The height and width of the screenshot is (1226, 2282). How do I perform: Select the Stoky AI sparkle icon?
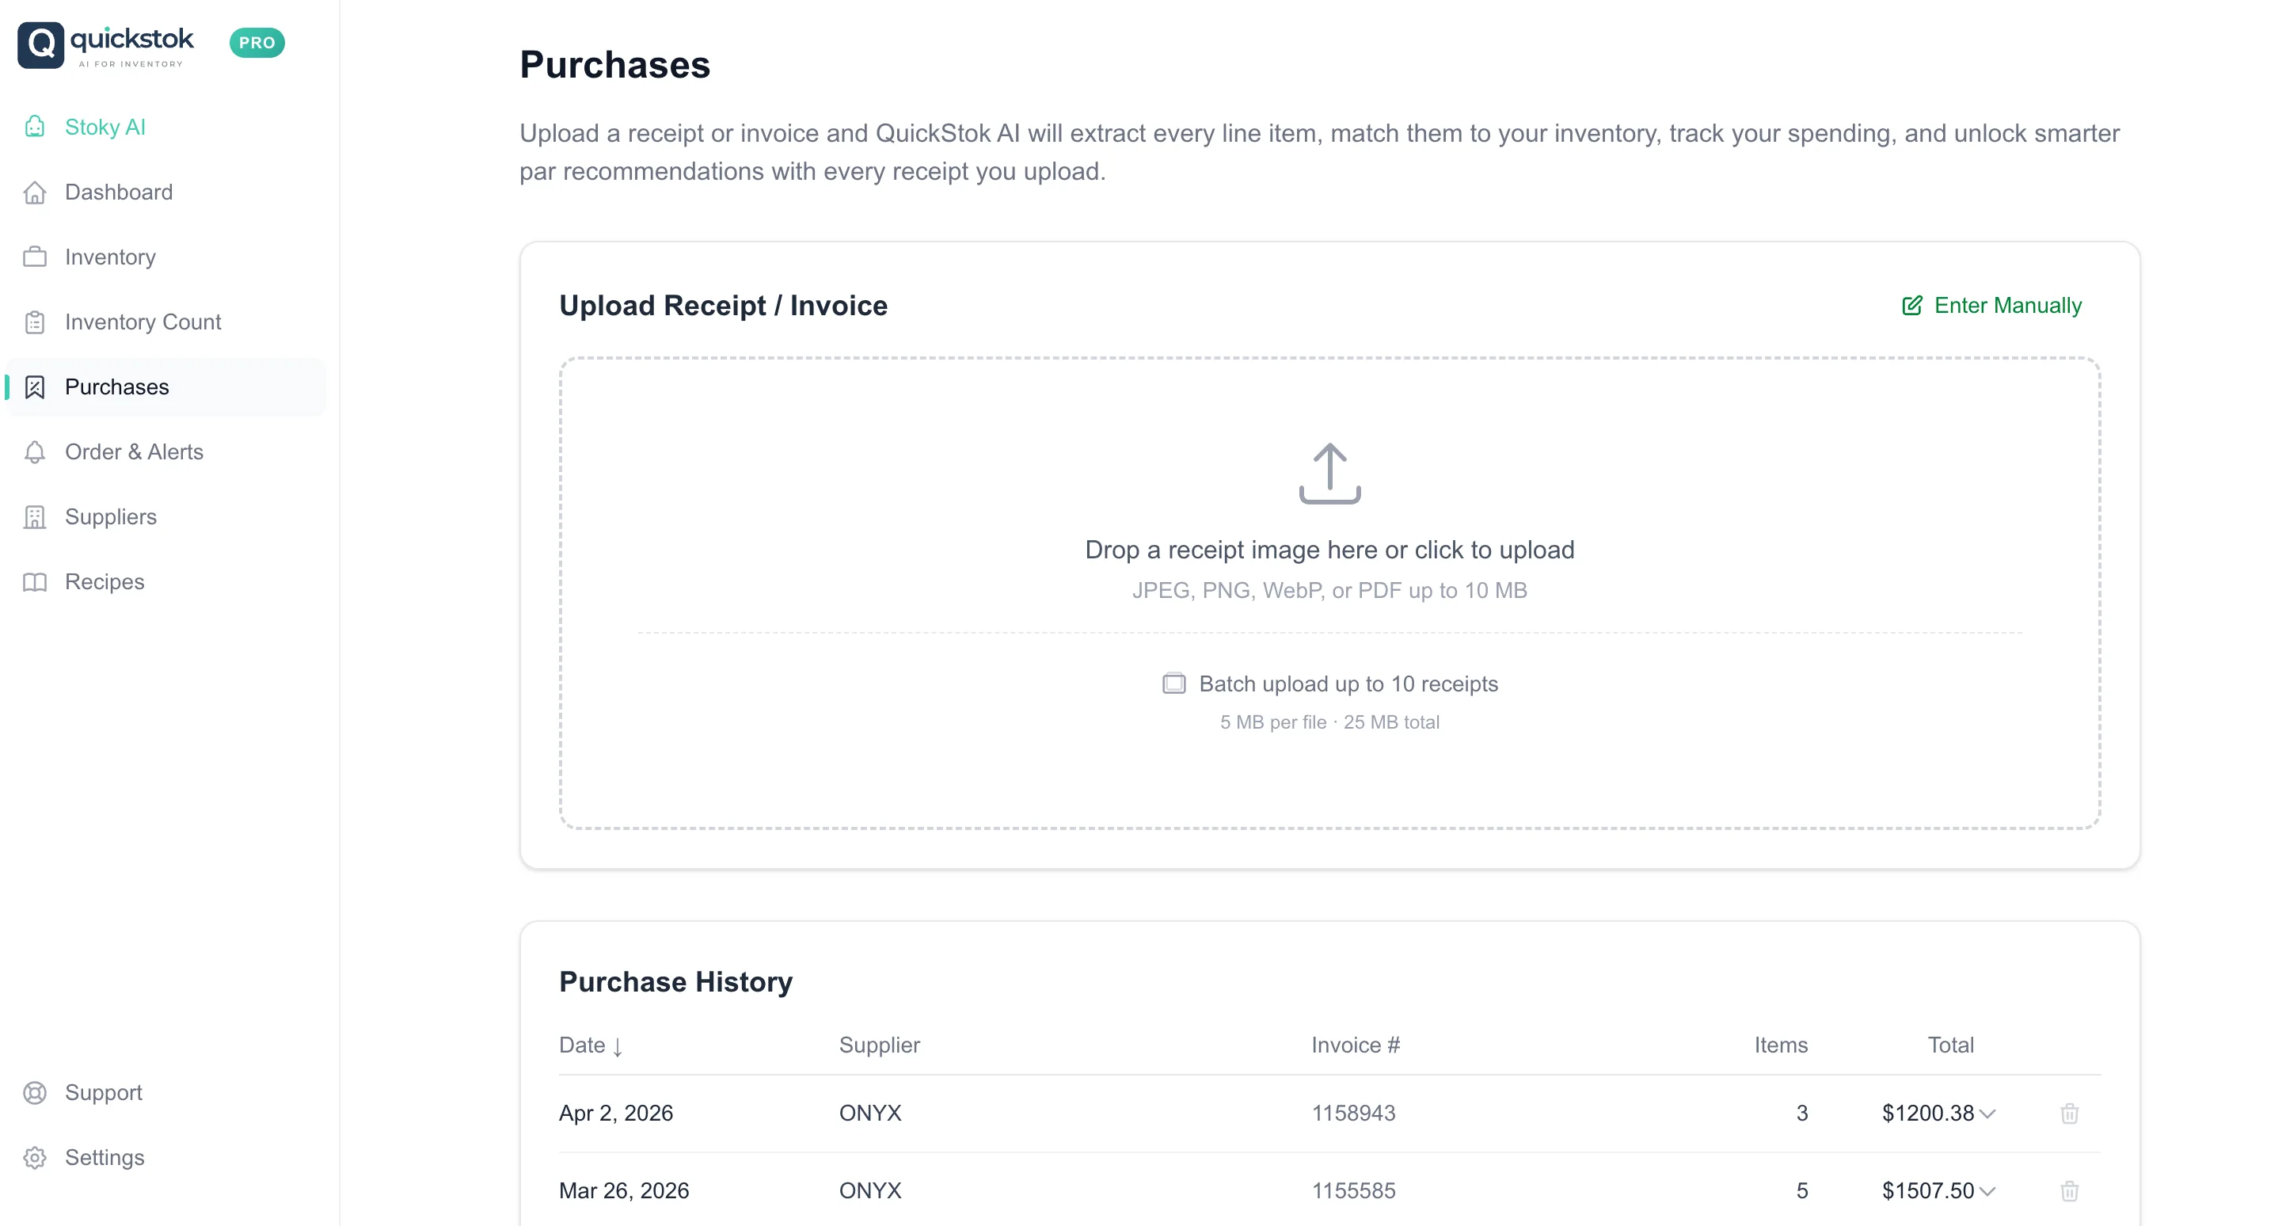(35, 127)
